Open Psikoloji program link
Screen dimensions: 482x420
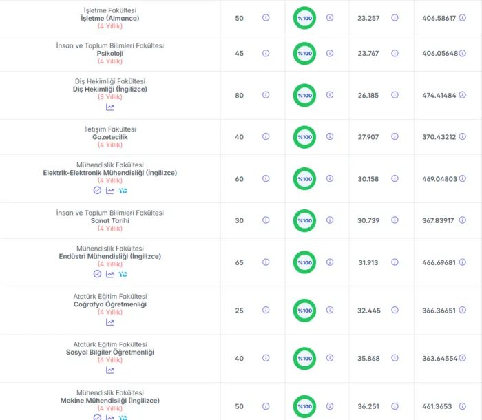(110, 54)
